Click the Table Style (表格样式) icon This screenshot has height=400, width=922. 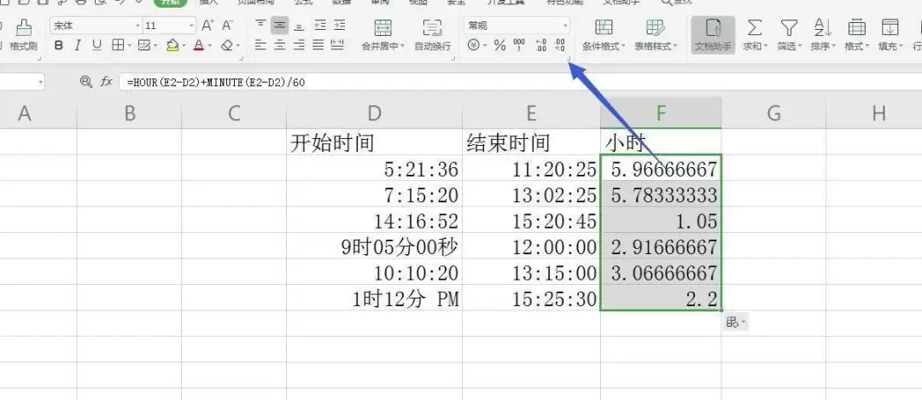tap(655, 27)
